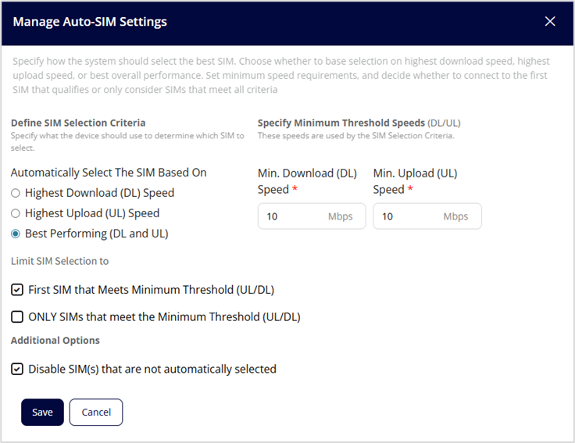Click the Limit SIM Selection to heading

coord(59,261)
